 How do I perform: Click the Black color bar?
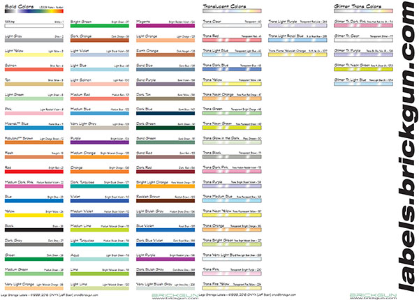[x=34, y=230]
